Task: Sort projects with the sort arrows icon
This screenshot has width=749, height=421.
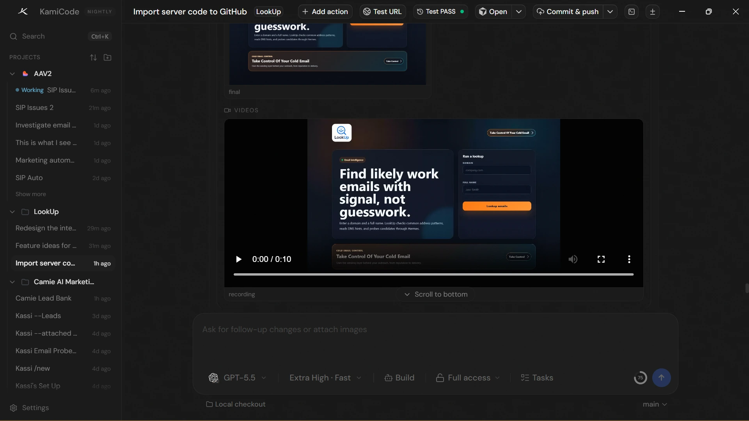Action: click(x=93, y=57)
